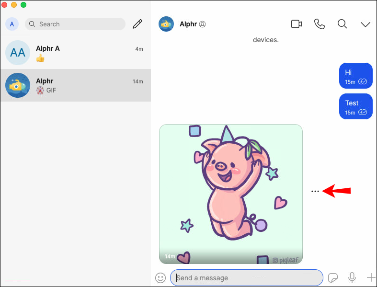Open the attachment plus menu

[x=371, y=277]
